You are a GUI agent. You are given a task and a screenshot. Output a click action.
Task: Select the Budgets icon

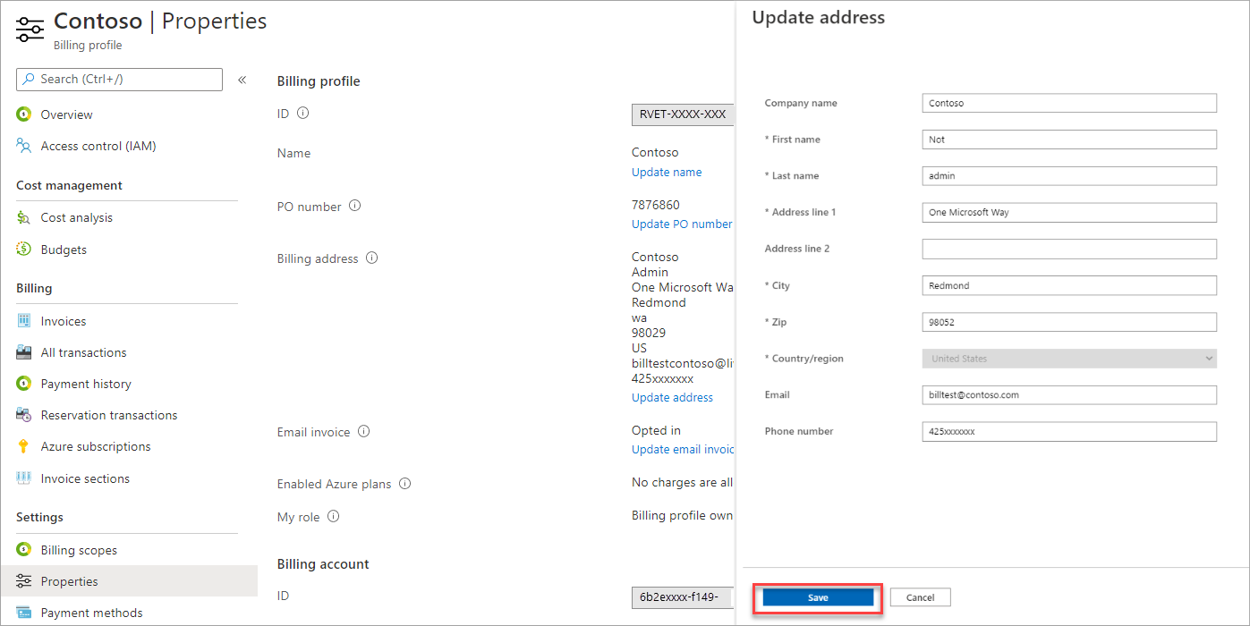click(x=24, y=250)
